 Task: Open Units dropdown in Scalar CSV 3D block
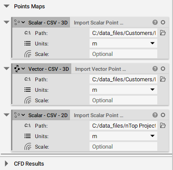[123, 43]
